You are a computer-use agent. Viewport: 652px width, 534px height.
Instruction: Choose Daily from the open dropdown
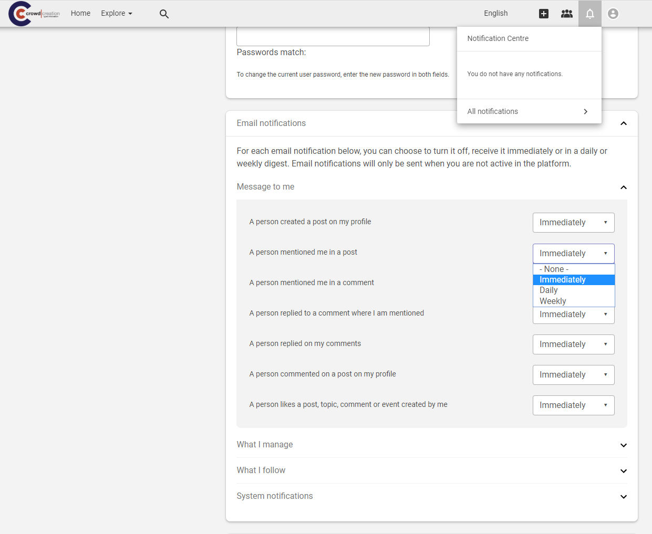point(548,290)
